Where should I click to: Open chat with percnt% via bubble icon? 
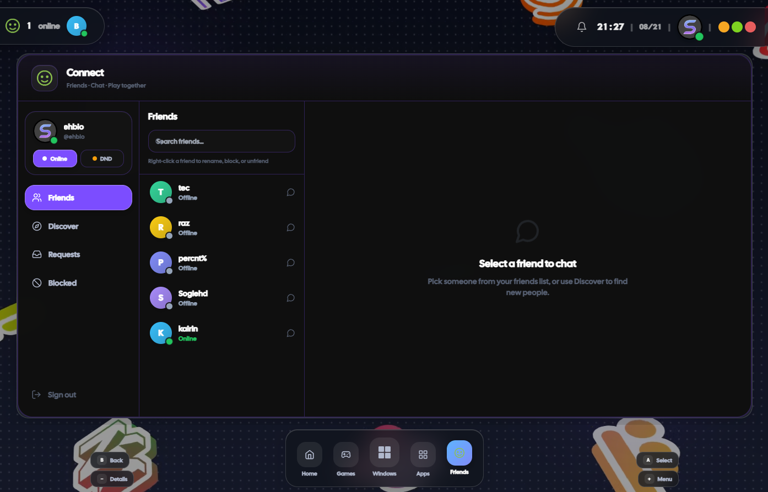290,263
